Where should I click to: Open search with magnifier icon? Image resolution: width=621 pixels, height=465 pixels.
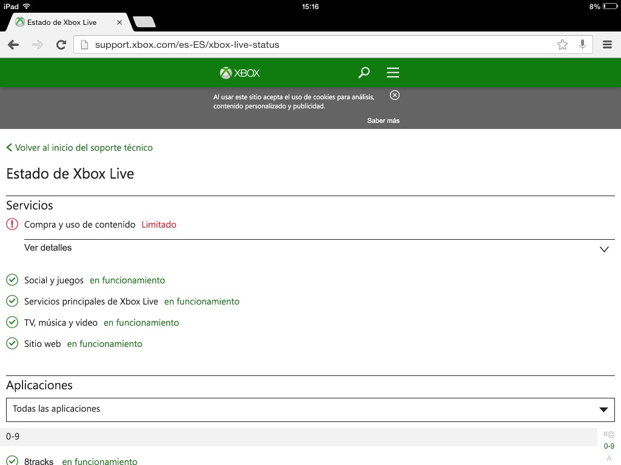[364, 73]
